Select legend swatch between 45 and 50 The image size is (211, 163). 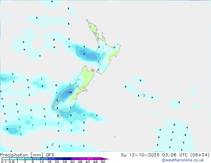tap(98, 159)
